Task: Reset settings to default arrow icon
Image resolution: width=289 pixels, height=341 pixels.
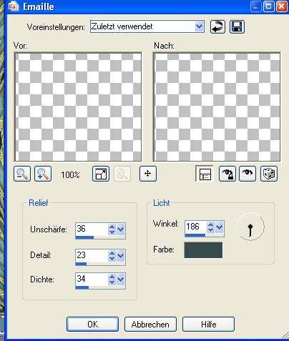Action: [x=217, y=26]
